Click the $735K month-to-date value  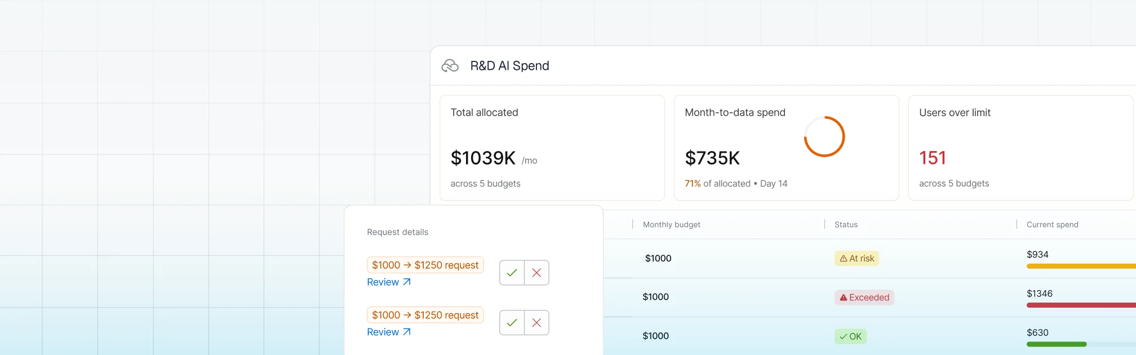click(x=712, y=158)
